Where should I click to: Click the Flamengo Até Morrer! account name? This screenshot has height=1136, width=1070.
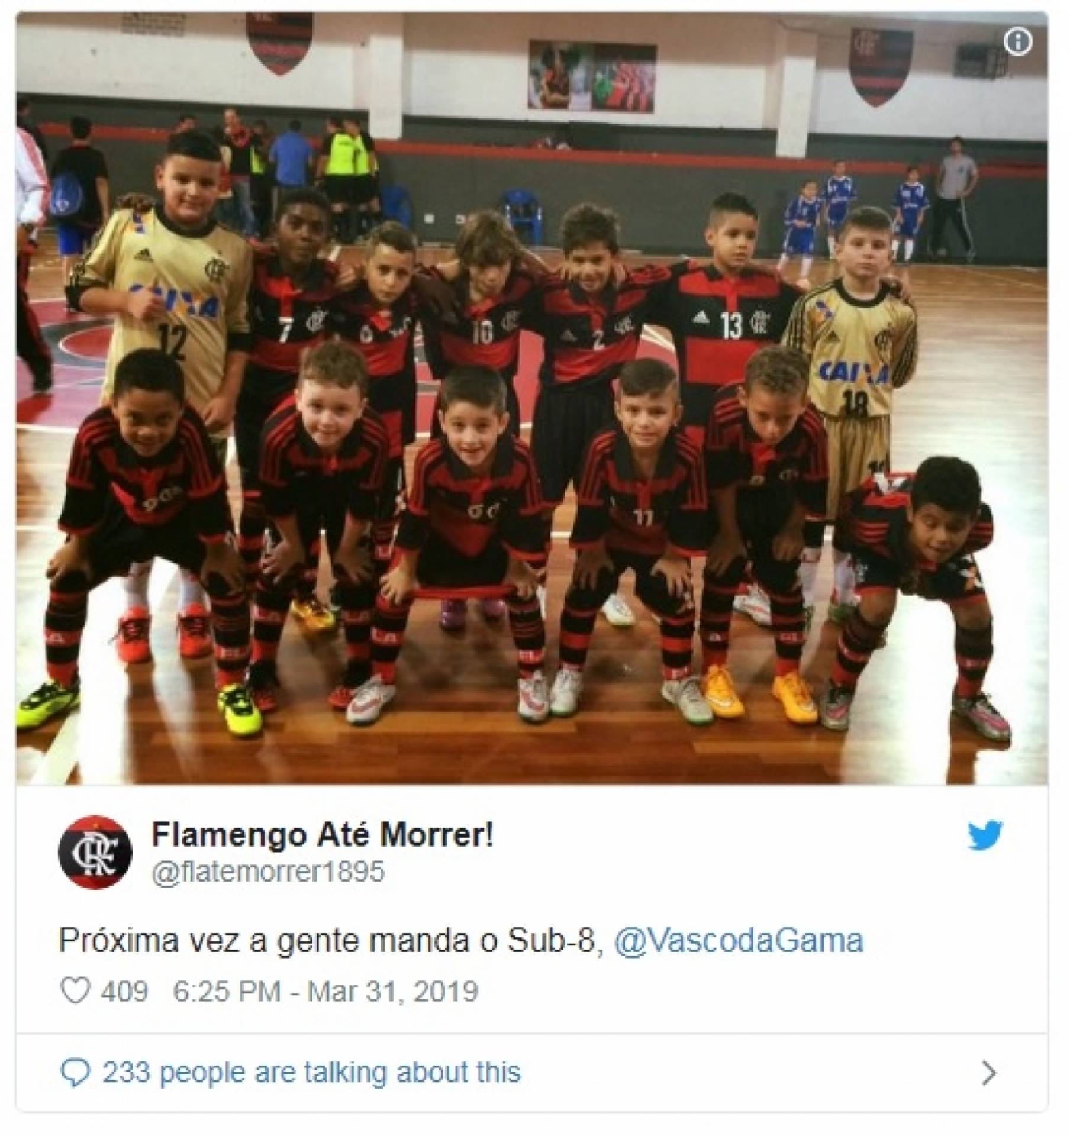coord(323,836)
